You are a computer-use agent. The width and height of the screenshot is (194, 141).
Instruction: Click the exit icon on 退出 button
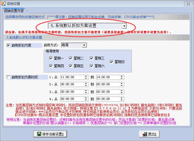point(145,134)
